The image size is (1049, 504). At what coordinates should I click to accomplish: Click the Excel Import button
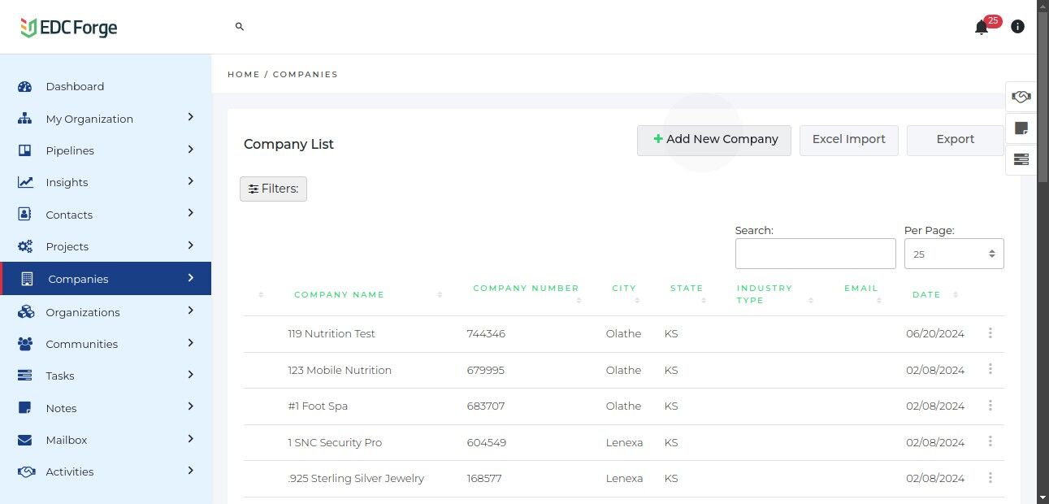click(849, 140)
